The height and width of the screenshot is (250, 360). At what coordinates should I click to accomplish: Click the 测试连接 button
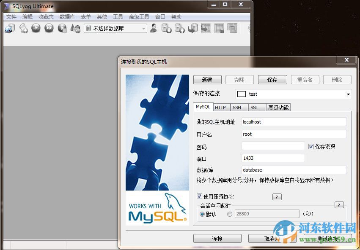328,238
